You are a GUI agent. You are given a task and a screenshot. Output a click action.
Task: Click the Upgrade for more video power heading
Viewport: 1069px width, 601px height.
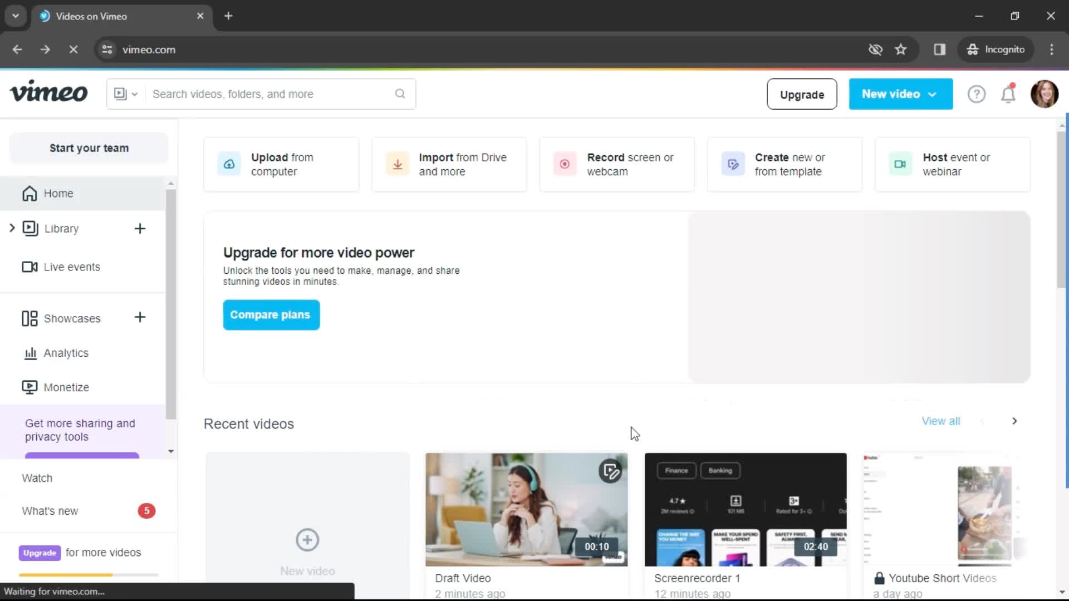318,253
